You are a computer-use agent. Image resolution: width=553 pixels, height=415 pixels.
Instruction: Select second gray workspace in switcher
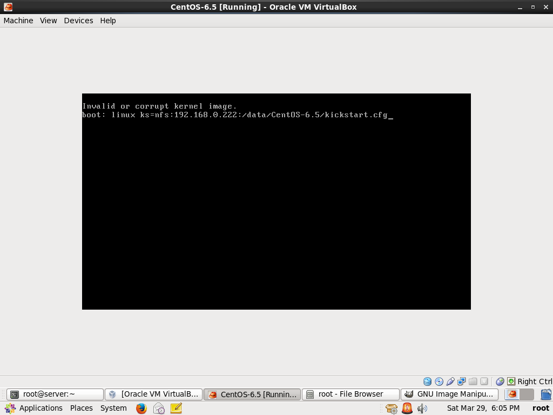527,394
